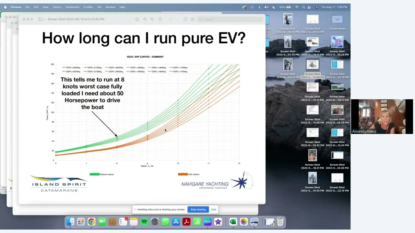Image resolution: width=415 pixels, height=233 pixels.
Task: Click Amanda Haley's video thumbnail
Action: 382,116
